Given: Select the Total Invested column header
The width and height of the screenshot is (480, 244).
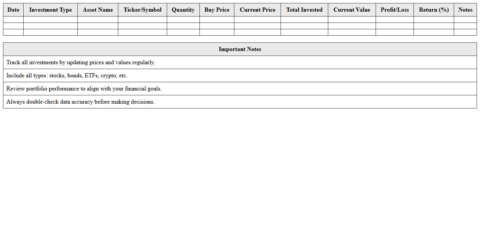Looking at the screenshot, I should [304, 10].
